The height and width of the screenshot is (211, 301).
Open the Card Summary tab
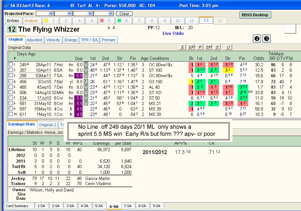pos(19,206)
